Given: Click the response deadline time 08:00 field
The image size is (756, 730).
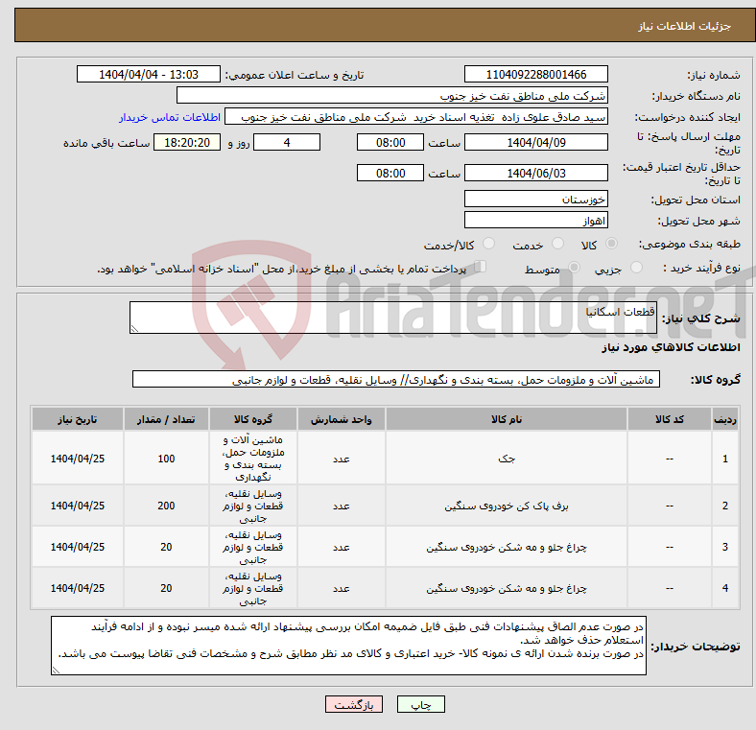Looking at the screenshot, I should point(390,143).
